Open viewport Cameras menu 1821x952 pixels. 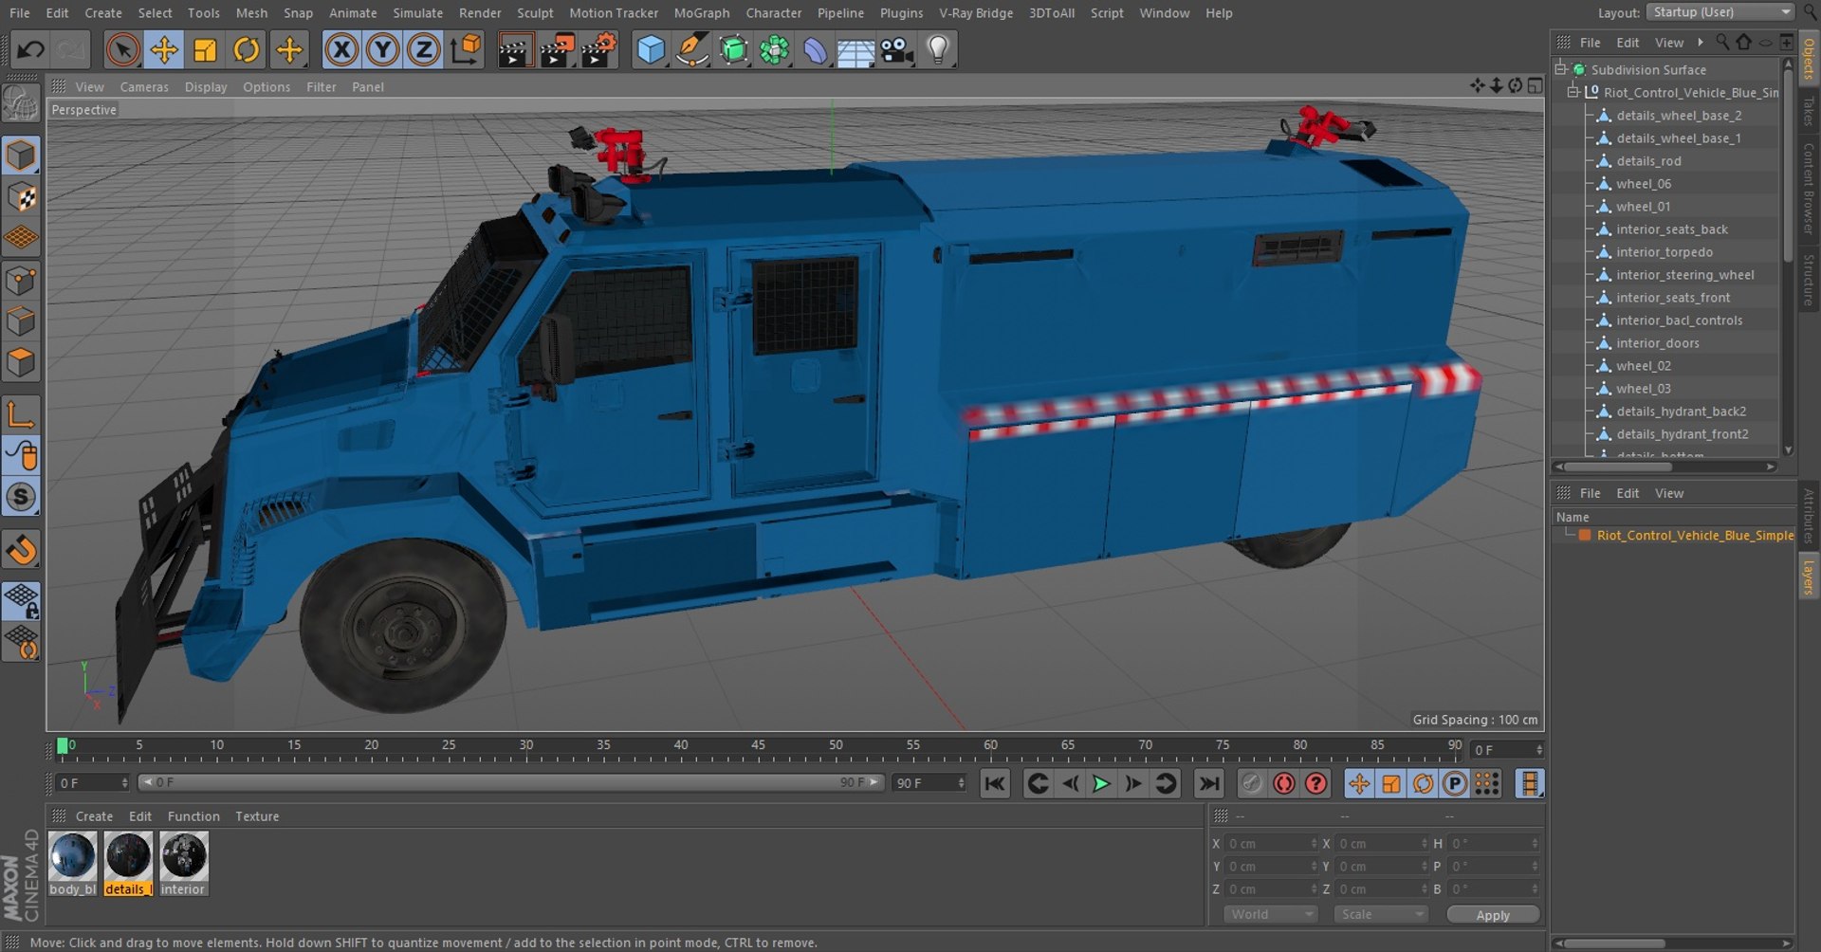click(144, 87)
